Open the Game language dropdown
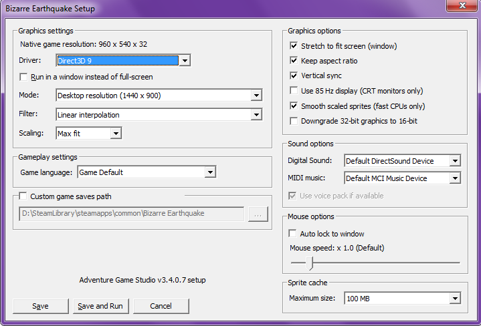The height and width of the screenshot is (326, 481). [x=210, y=172]
